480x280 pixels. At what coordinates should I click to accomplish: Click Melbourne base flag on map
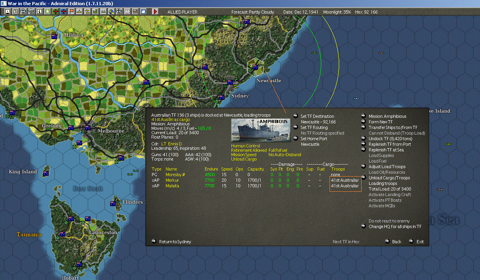[88, 128]
